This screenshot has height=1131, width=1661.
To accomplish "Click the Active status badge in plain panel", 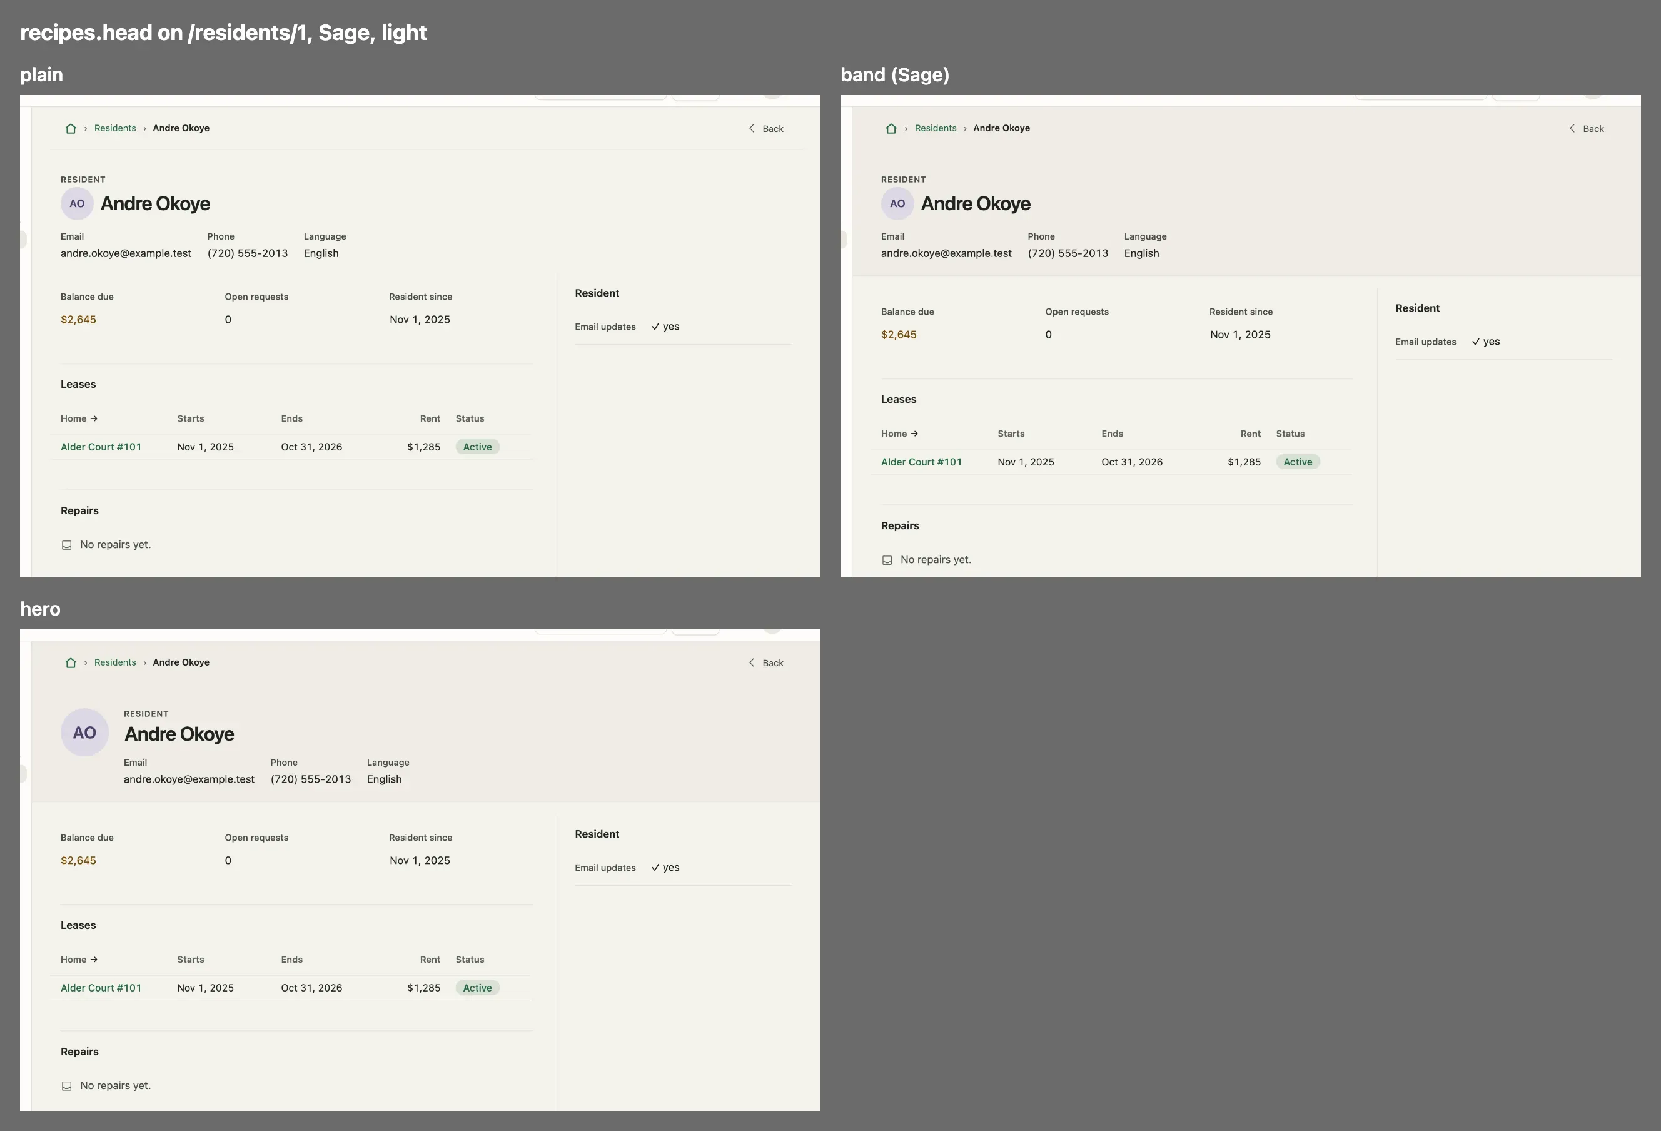I will pos(477,447).
